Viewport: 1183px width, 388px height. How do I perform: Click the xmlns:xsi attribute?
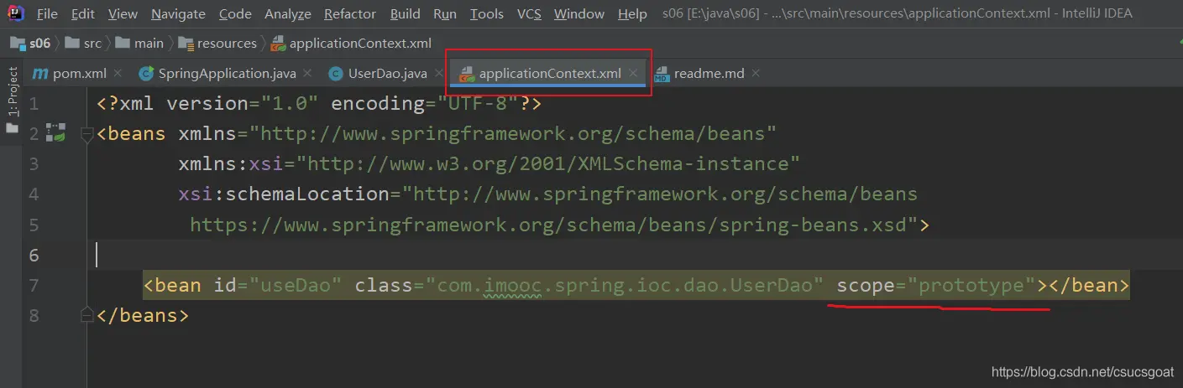pyautogui.click(x=489, y=164)
